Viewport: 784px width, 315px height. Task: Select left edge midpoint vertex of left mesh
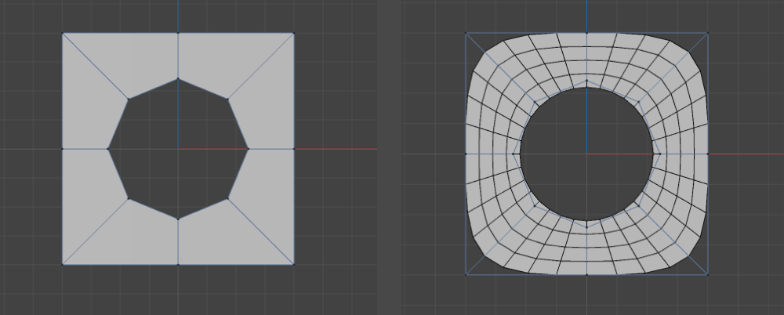(63, 149)
